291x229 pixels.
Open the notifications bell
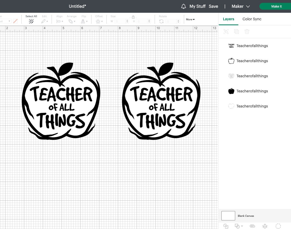point(183,6)
